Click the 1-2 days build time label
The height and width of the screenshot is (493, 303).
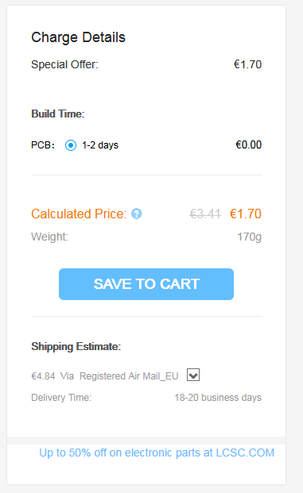tap(100, 145)
